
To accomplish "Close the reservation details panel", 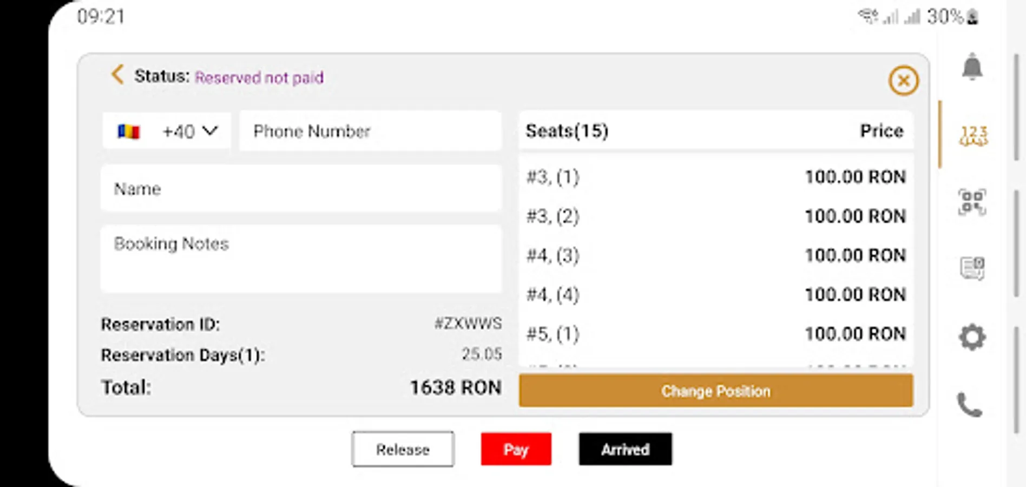I will click(903, 81).
